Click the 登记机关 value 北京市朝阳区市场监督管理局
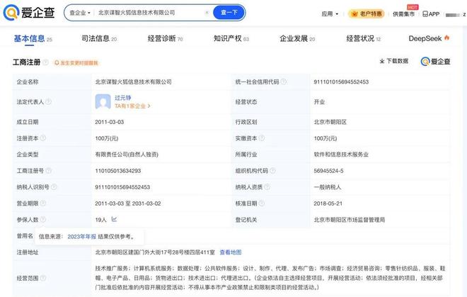Screen dimensions: 467x297 click(x=350, y=220)
